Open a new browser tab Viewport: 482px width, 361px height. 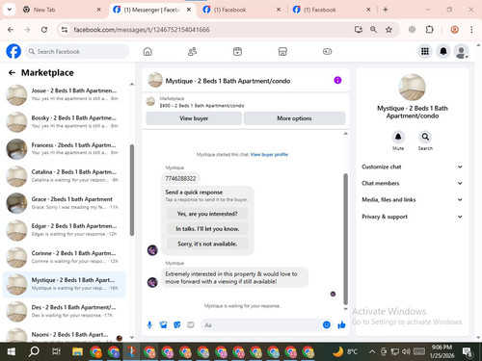386,10
